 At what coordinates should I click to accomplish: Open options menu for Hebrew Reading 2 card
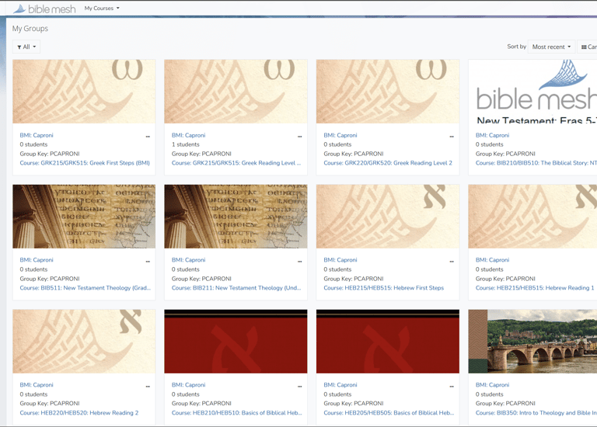pos(148,386)
